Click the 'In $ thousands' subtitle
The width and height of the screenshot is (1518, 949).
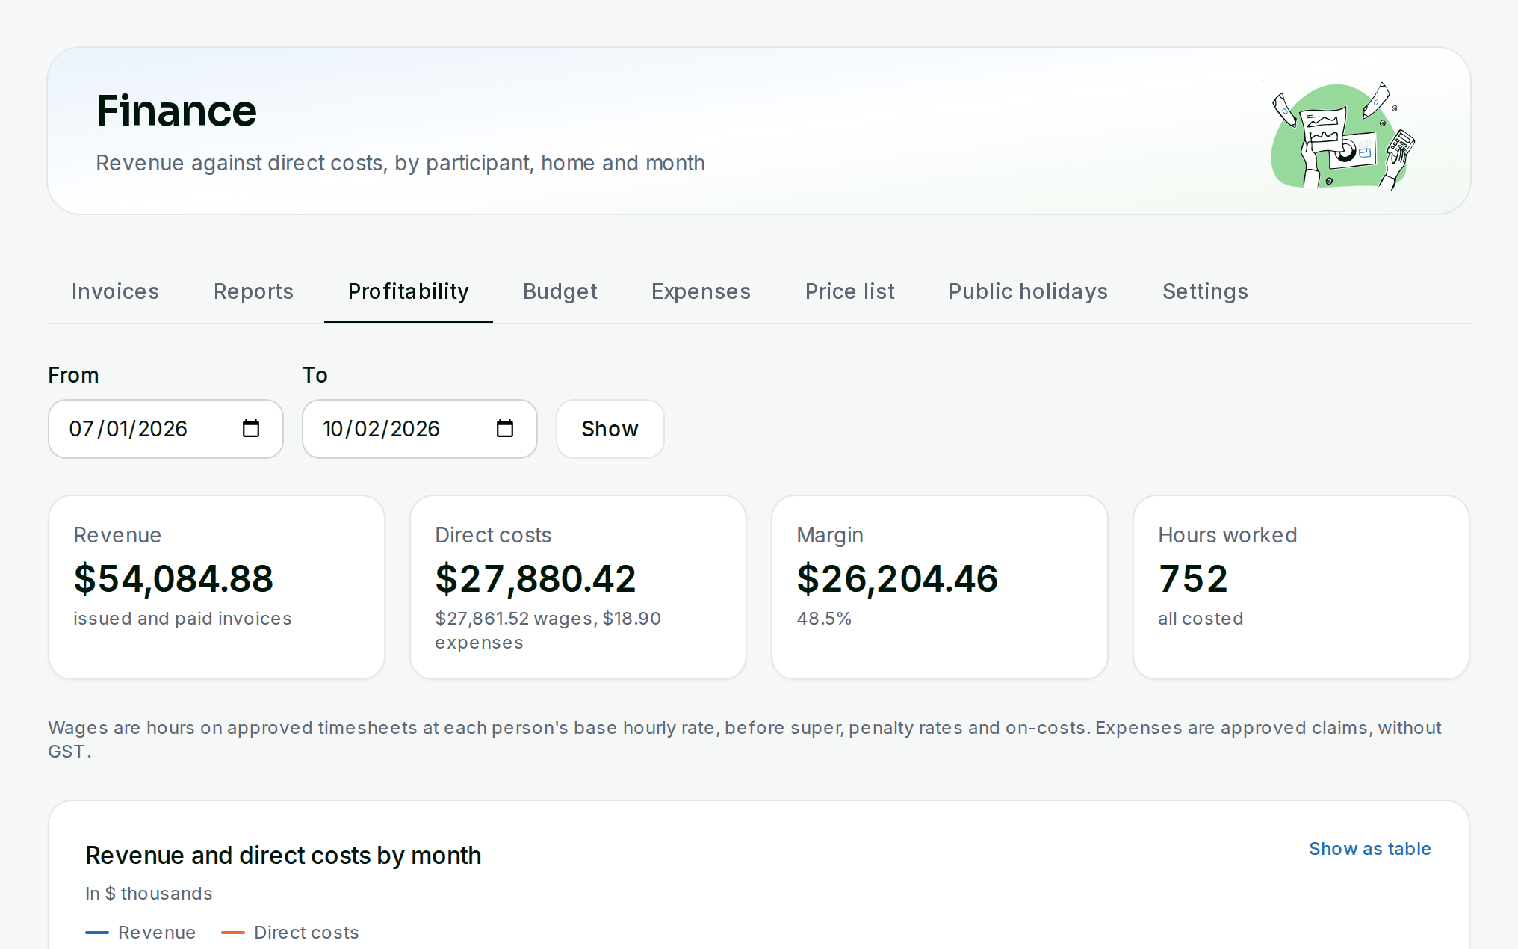[149, 894]
